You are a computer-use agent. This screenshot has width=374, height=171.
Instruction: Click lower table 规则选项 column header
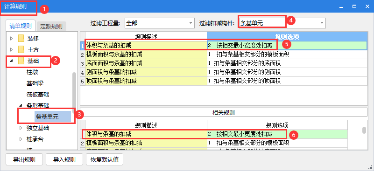tap(277, 125)
